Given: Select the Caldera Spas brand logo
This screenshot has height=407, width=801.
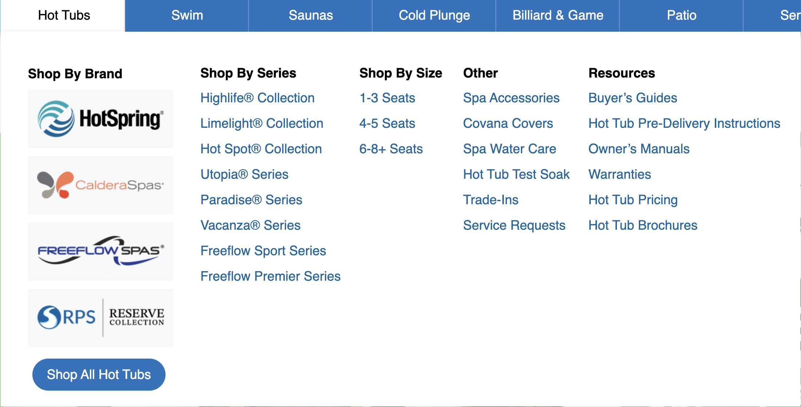Looking at the screenshot, I should pos(101,185).
